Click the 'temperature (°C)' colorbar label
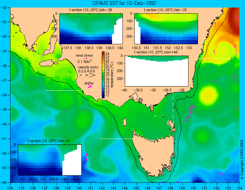 click(x=112, y=74)
